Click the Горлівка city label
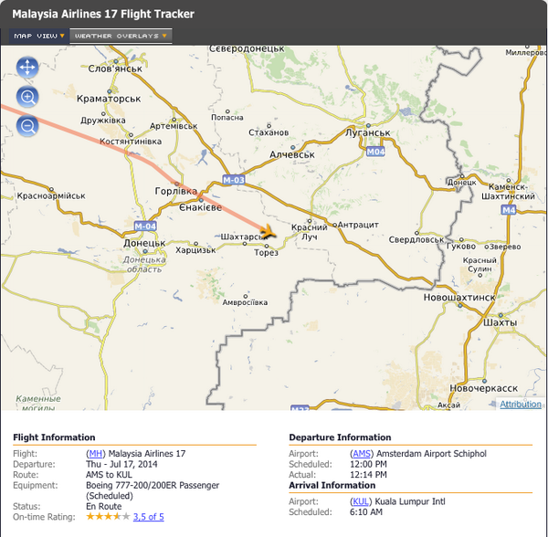This screenshot has height=537, width=548. [x=176, y=191]
